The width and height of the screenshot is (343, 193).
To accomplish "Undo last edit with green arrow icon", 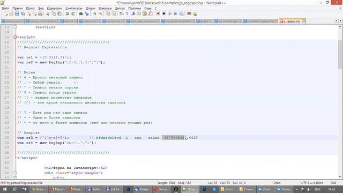I will [67, 14].
